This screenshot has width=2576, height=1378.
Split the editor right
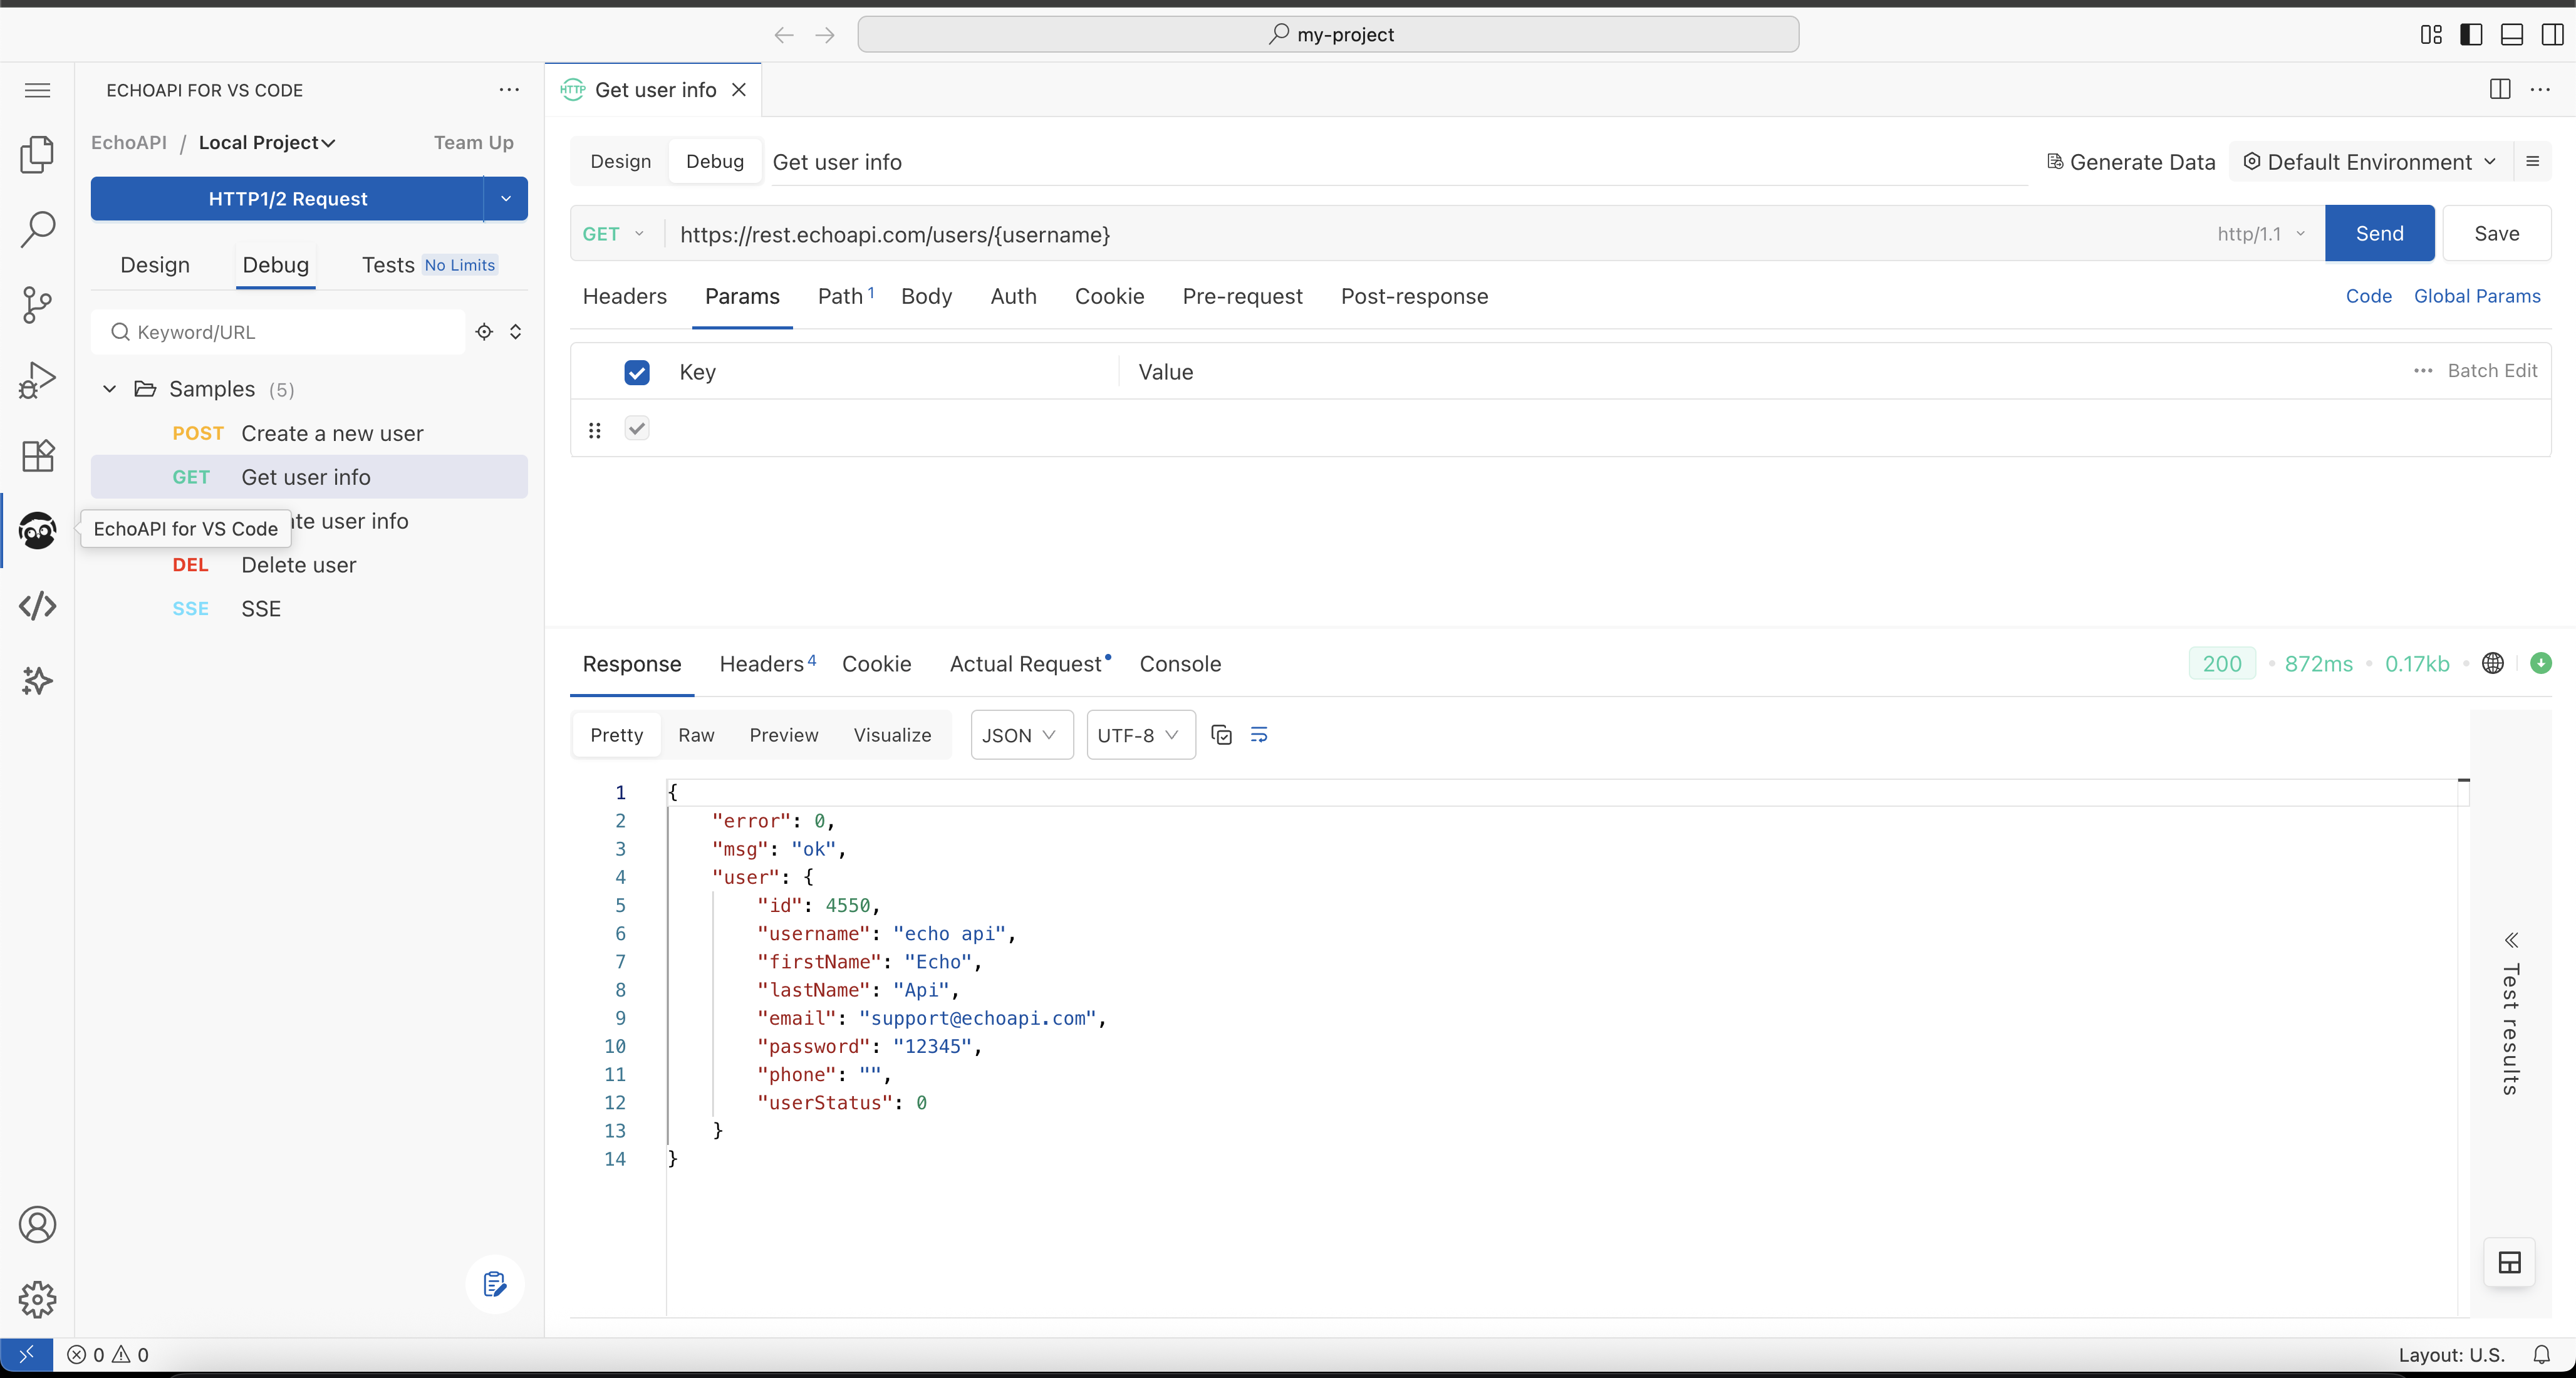(2500, 89)
